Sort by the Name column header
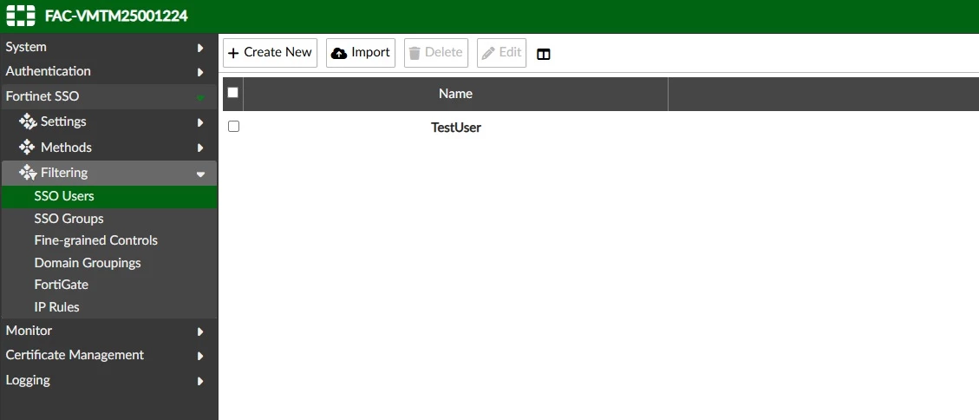This screenshot has width=979, height=420. [455, 94]
